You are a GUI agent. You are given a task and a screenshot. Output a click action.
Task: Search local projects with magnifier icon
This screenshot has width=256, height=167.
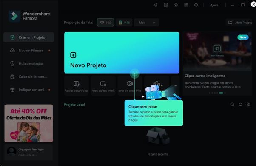[x=233, y=105]
